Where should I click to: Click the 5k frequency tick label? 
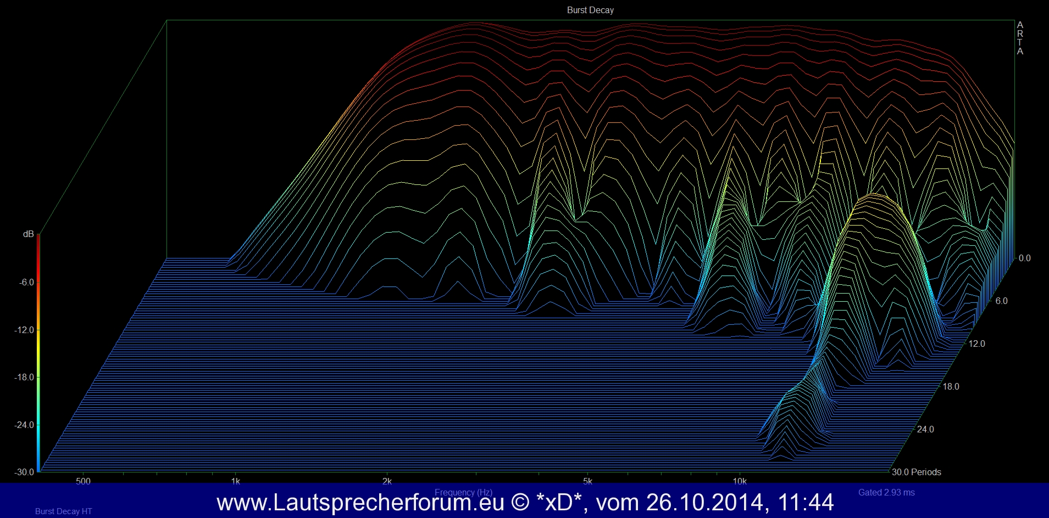click(x=587, y=481)
